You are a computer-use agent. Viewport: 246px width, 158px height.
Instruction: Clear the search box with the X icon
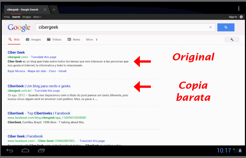[x=210, y=27]
